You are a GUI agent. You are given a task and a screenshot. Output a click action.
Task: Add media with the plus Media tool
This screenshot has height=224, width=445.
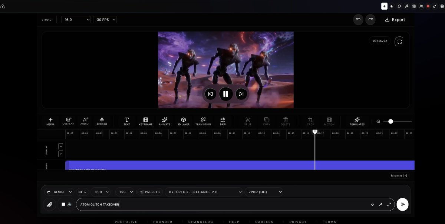coord(50,121)
